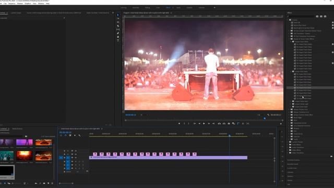
Task: Click New Bin icon in Project panel
Action: pos(44,183)
